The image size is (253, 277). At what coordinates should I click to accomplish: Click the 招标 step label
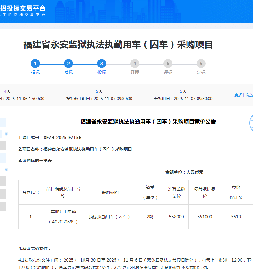pos(35,73)
